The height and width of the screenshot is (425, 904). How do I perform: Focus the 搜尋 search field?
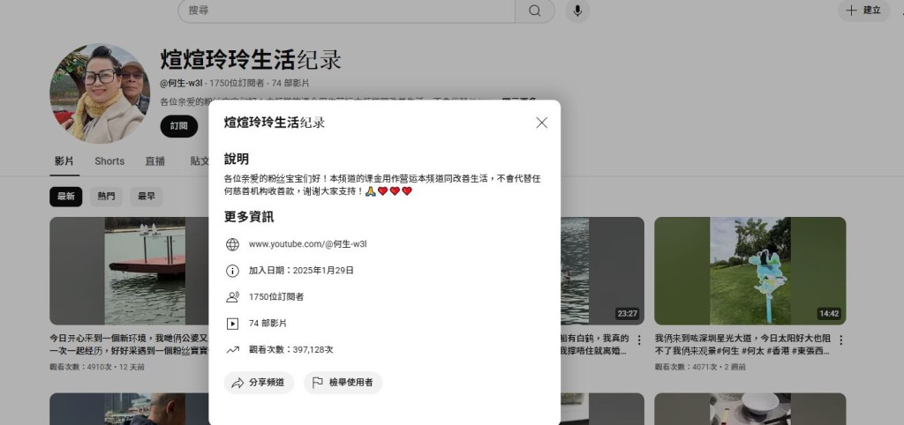tap(346, 11)
